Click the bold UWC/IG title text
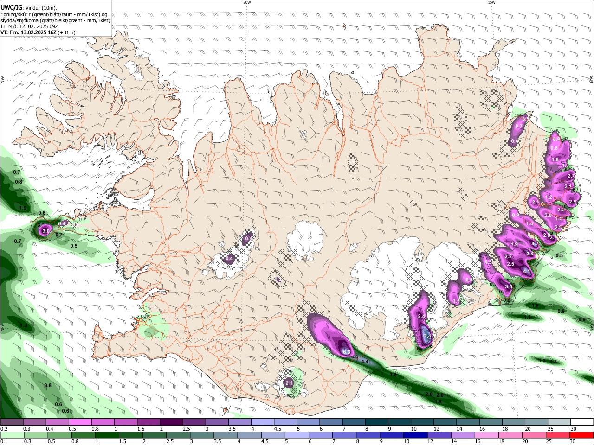The image size is (594, 445). [11, 7]
